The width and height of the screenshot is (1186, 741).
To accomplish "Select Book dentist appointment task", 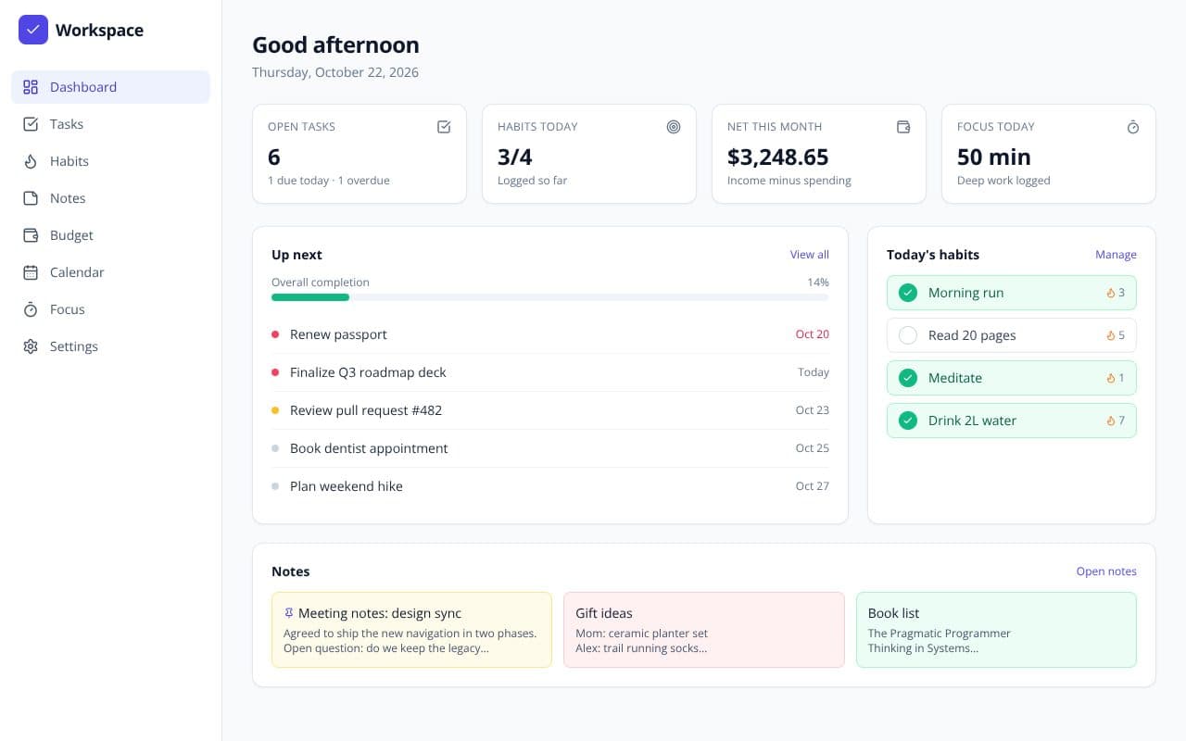I will pyautogui.click(x=550, y=448).
